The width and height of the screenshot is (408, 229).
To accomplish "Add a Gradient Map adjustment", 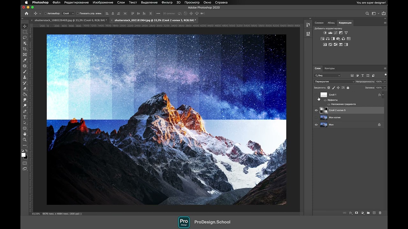I will pyautogui.click(x=340, y=45).
